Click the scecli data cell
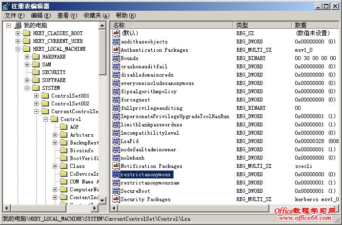 click(303, 166)
